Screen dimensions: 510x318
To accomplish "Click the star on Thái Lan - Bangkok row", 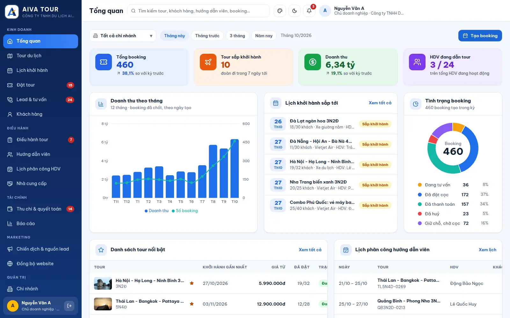I will (x=192, y=304).
